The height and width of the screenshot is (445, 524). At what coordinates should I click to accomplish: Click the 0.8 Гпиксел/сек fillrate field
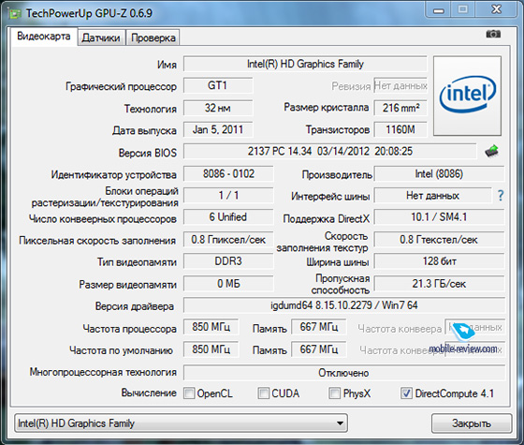[228, 240]
